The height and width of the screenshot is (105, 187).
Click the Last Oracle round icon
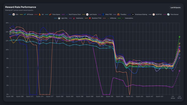pos(87,15)
